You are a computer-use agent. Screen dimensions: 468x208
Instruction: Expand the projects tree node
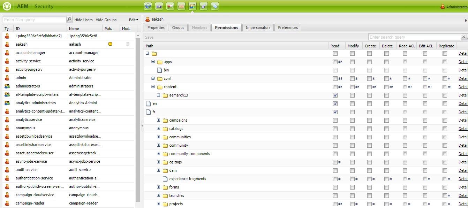pos(158,204)
